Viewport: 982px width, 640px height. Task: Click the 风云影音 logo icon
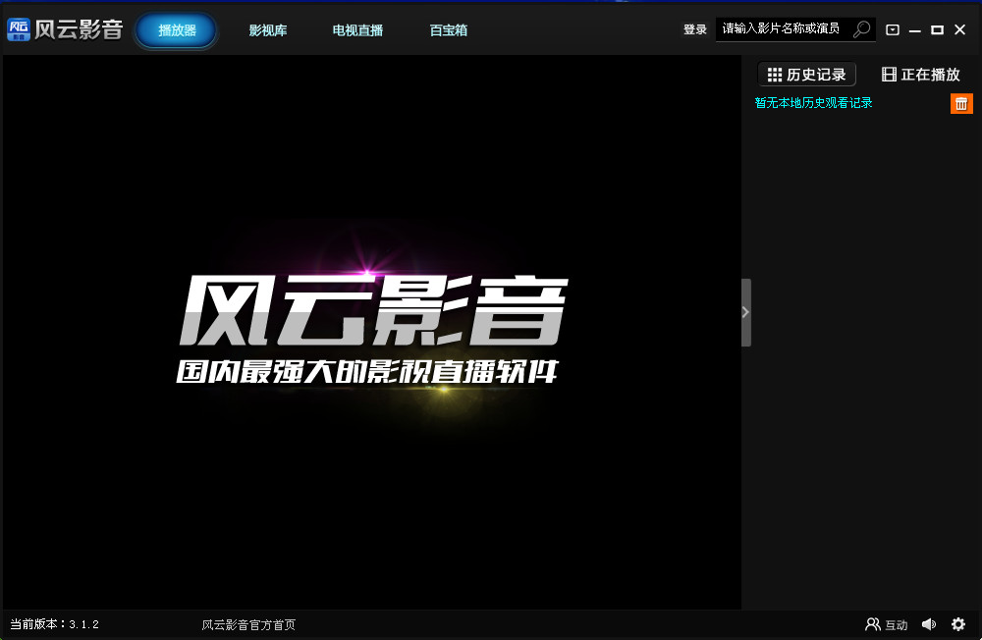click(x=18, y=28)
